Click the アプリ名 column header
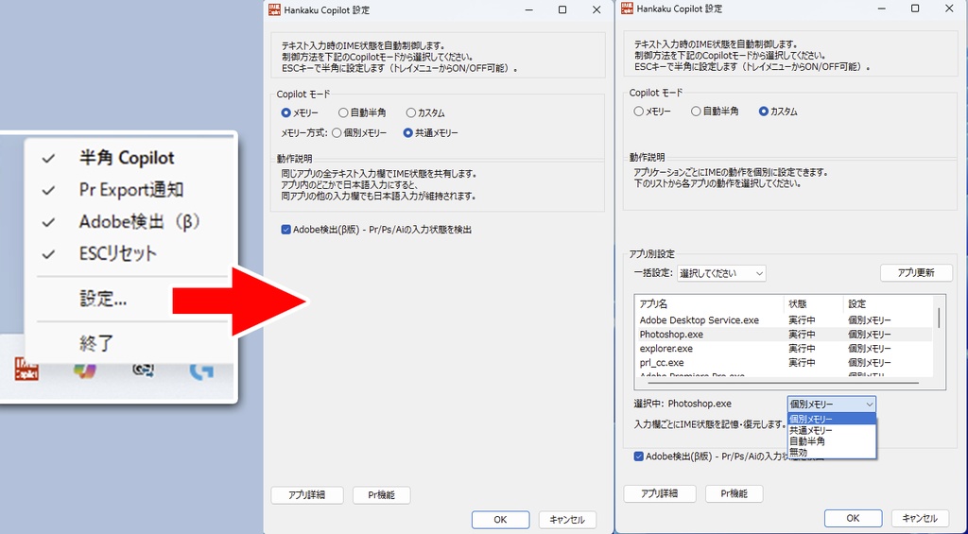Image resolution: width=968 pixels, height=534 pixels. [x=709, y=304]
